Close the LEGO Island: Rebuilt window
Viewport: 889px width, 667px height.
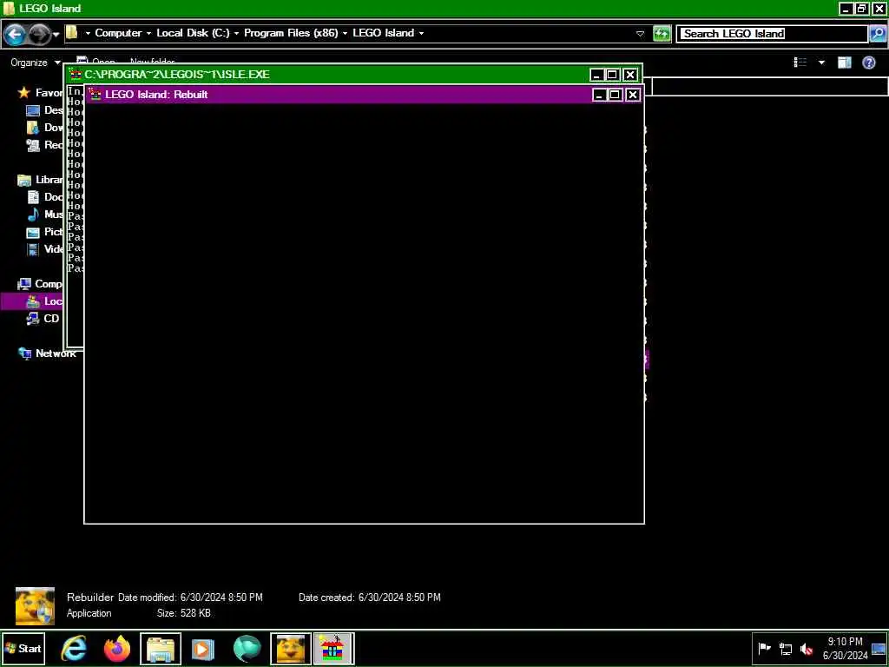coord(633,95)
